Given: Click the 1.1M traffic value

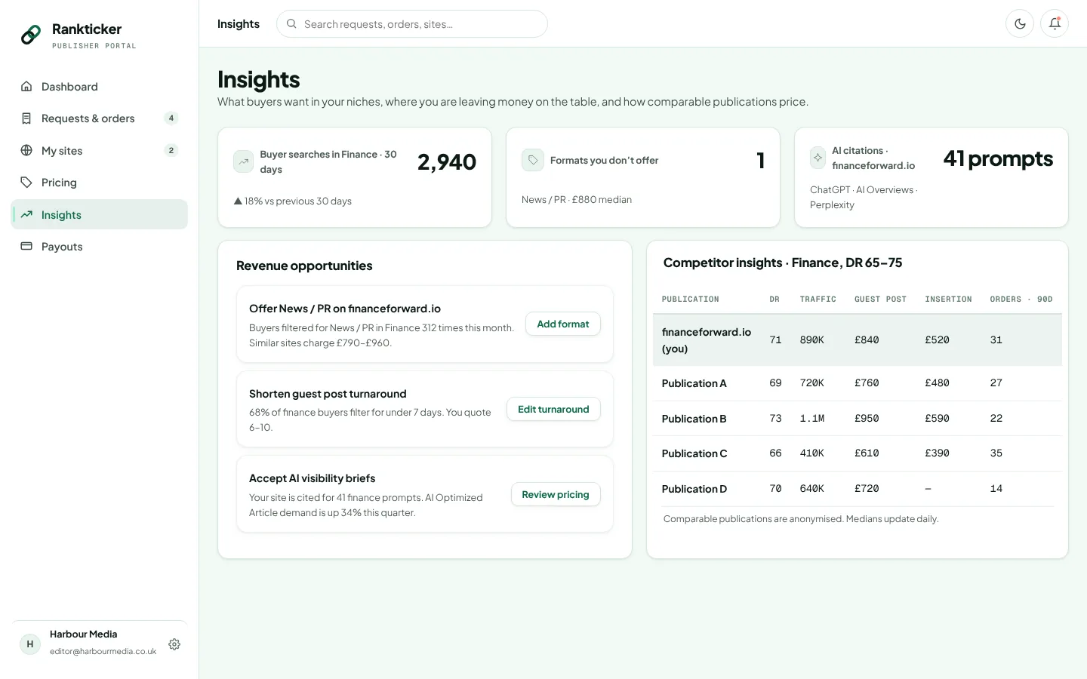Looking at the screenshot, I should pyautogui.click(x=812, y=419).
